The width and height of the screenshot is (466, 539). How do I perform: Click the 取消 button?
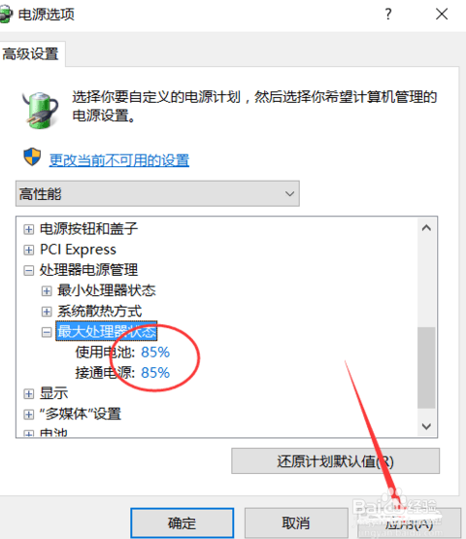pyautogui.click(x=296, y=522)
